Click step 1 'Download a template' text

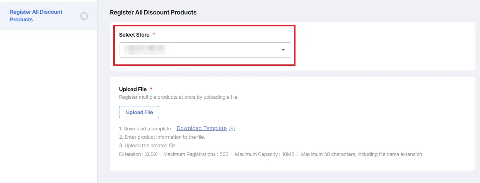point(145,129)
